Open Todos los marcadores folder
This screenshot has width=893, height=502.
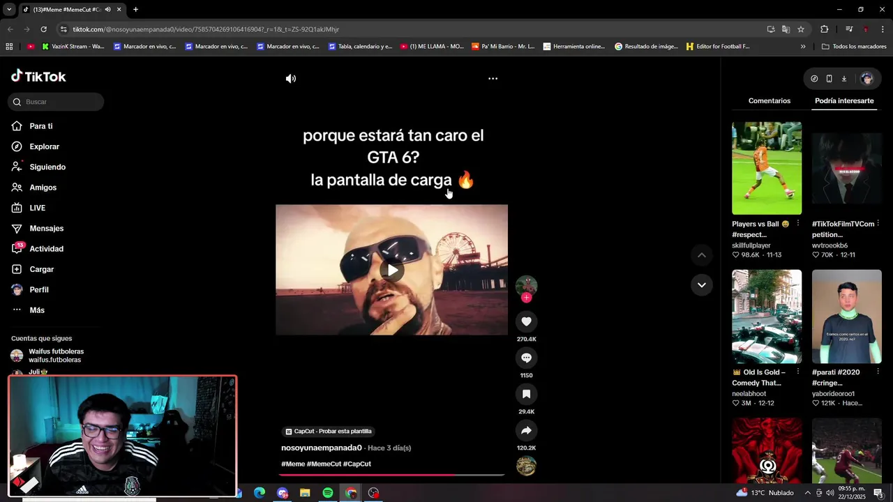pyautogui.click(x=854, y=47)
